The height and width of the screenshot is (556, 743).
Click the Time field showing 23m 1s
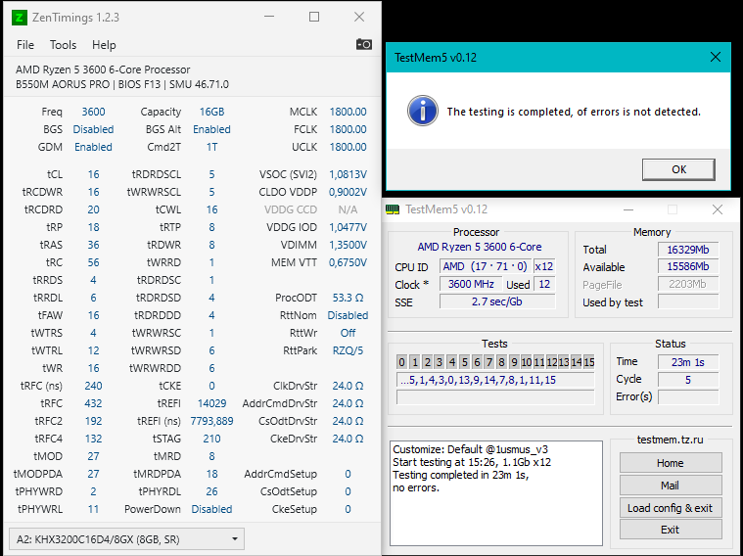coord(688,362)
